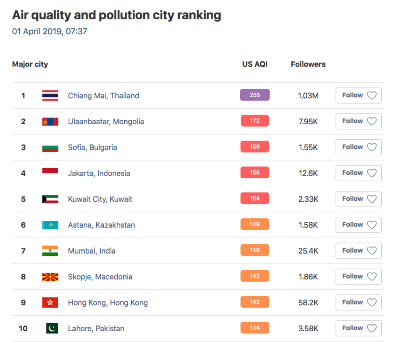
Task: Click the red 159 AQI badge
Action: [255, 146]
